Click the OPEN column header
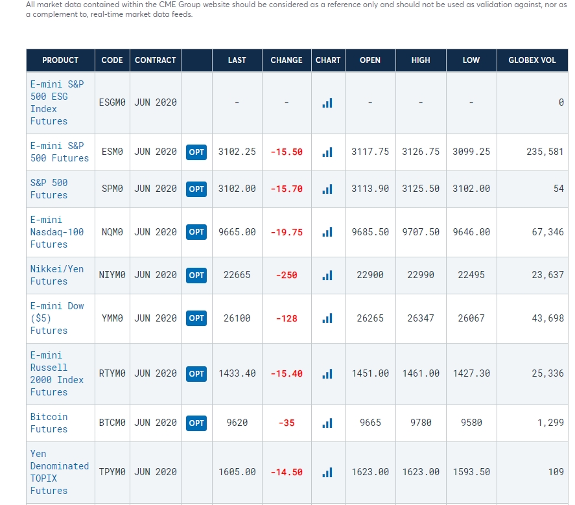Viewport: 575px width, 505px height. [x=370, y=60]
